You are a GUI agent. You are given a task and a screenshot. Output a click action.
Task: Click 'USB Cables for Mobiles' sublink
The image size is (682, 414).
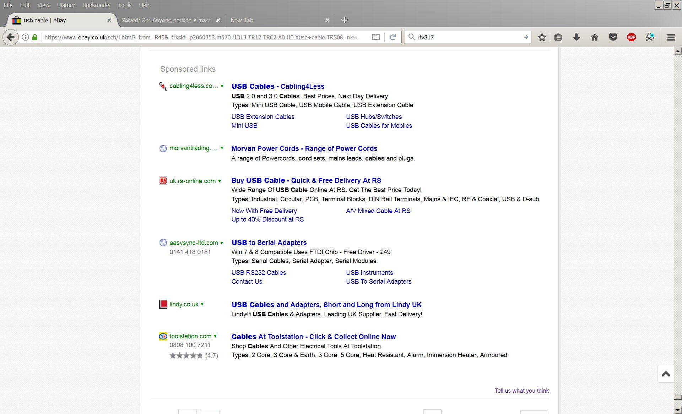pyautogui.click(x=379, y=126)
